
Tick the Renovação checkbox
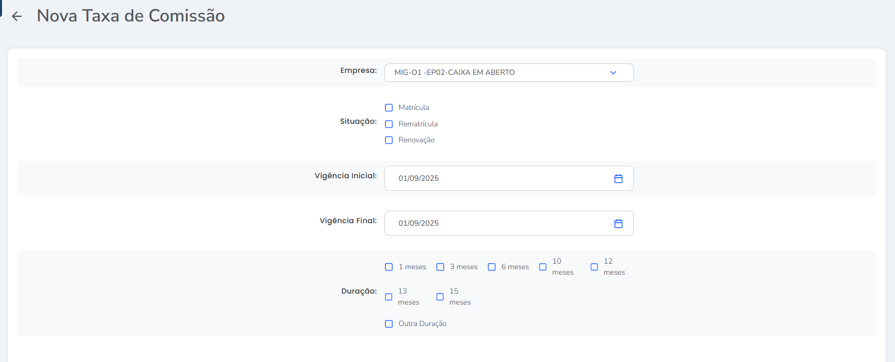point(389,140)
